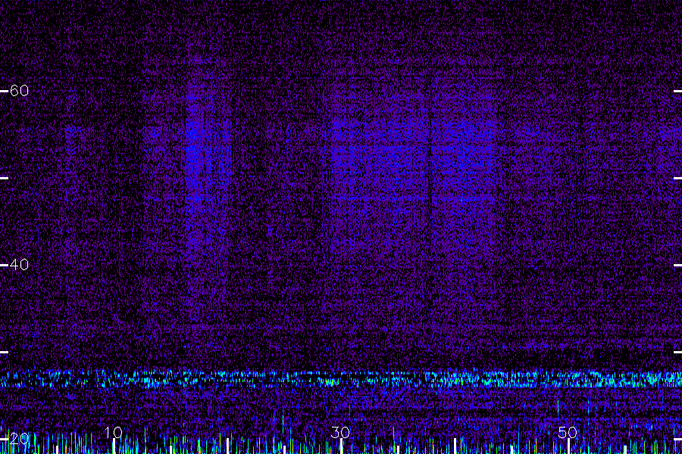This screenshot has width=682, height=454.
Task: Click the "10" time axis label
Action: [x=114, y=432]
